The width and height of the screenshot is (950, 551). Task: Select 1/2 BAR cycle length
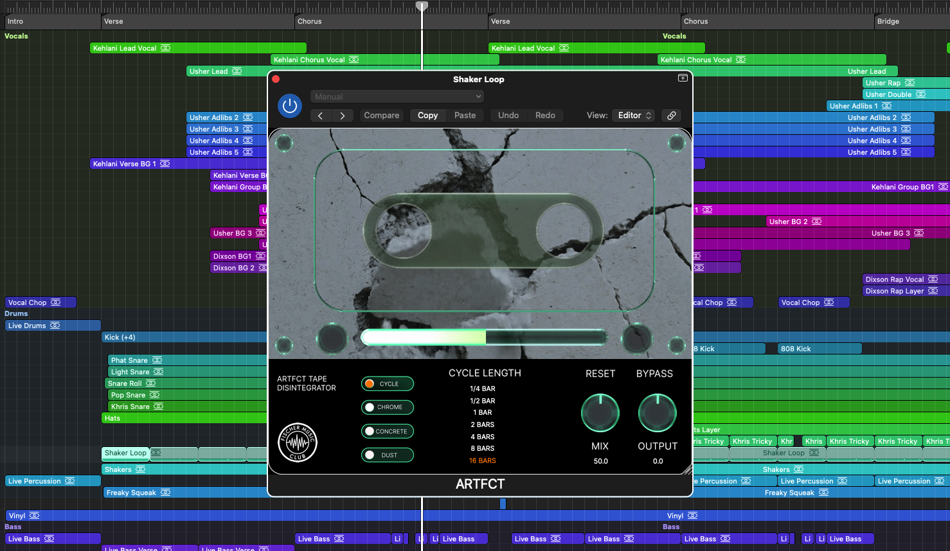pos(483,401)
